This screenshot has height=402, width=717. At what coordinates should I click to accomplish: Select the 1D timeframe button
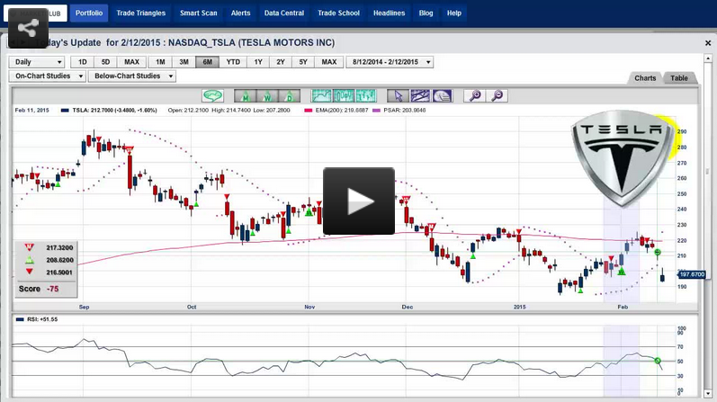pyautogui.click(x=82, y=62)
